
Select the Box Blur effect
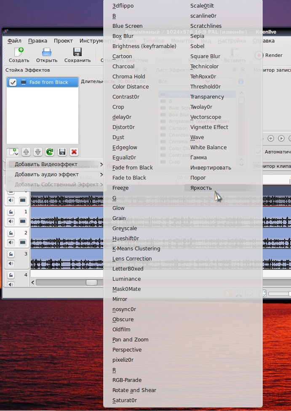[123, 36]
